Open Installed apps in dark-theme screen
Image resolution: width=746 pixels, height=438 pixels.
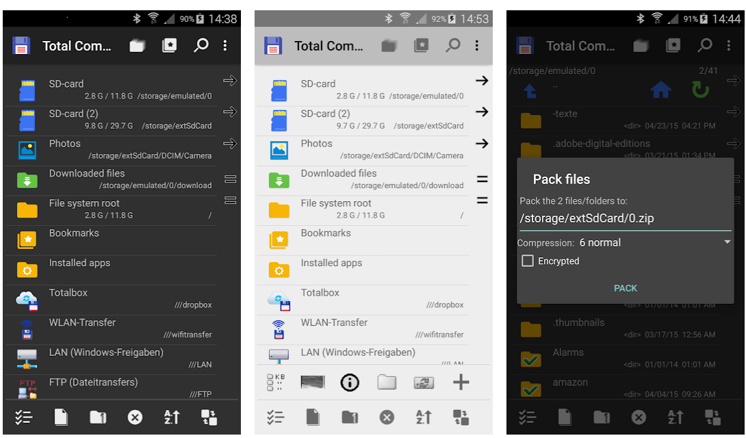point(110,270)
